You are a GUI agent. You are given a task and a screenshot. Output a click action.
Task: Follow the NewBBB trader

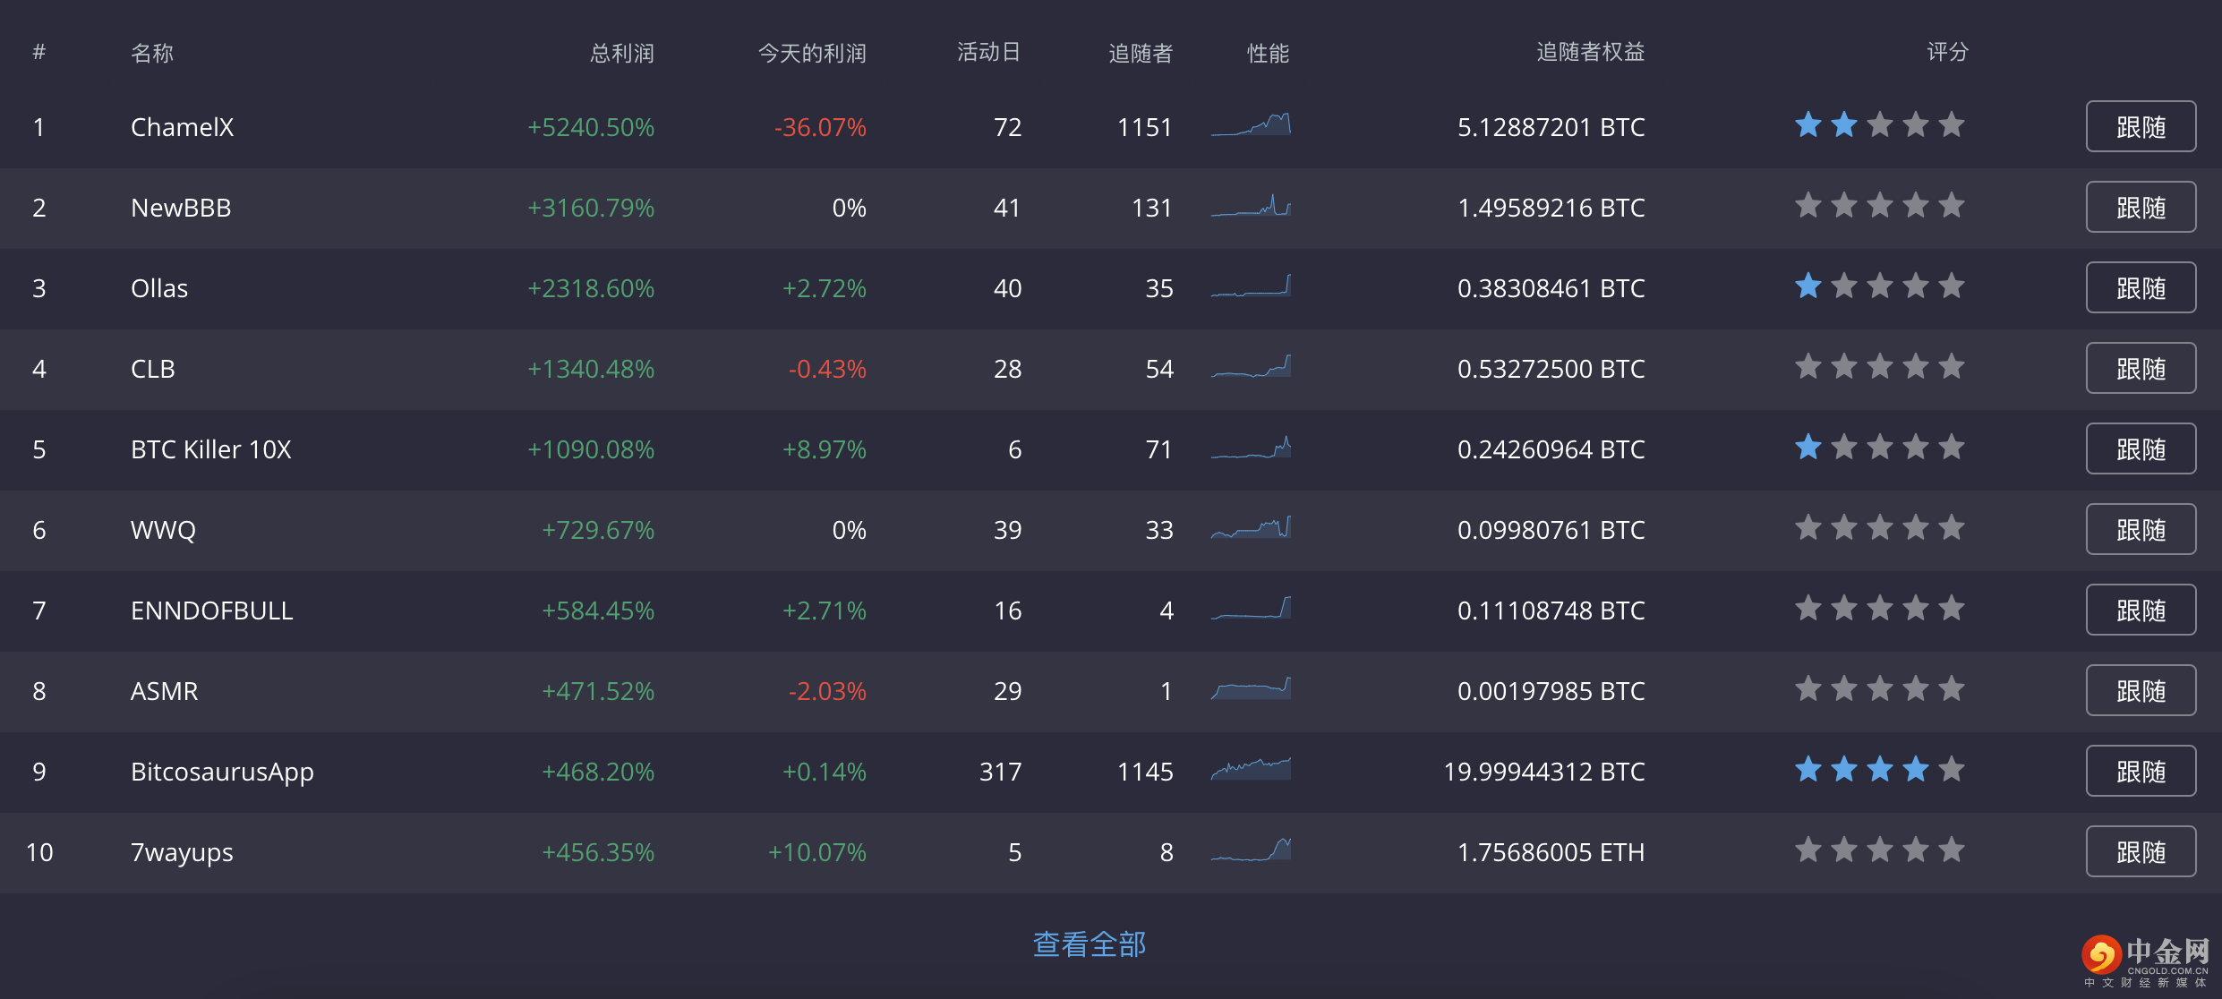tap(2140, 208)
